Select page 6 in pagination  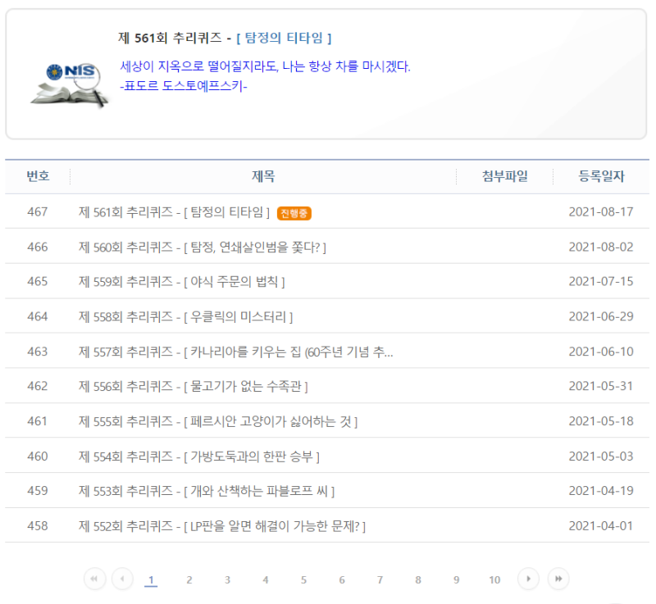click(x=342, y=579)
